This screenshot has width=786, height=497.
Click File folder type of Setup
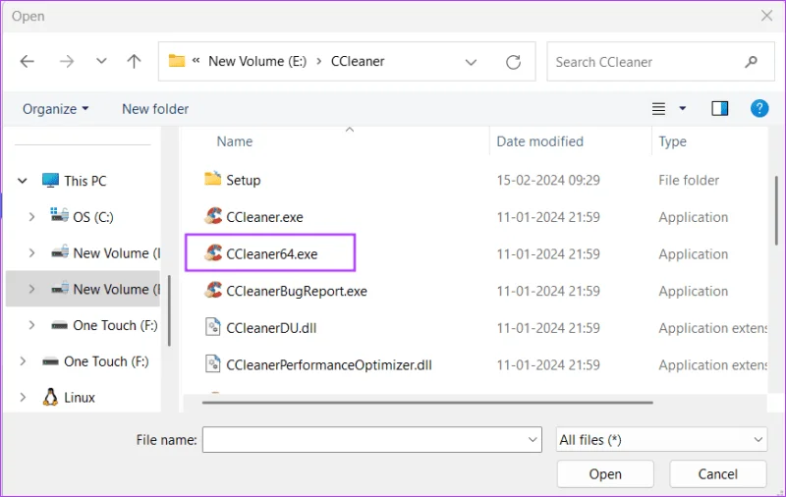coord(689,180)
